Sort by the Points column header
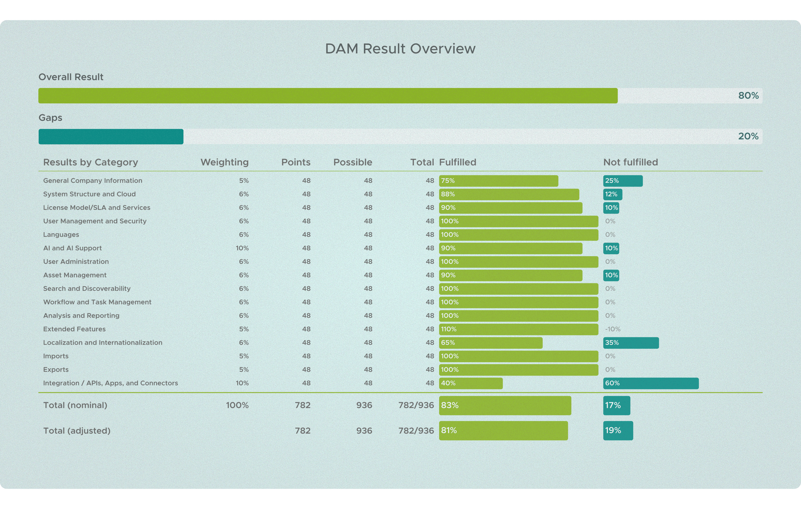 296,162
